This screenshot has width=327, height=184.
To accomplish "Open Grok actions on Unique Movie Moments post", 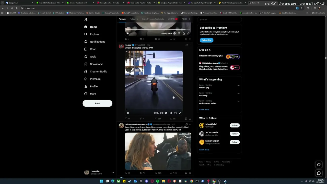I will 186,124.
